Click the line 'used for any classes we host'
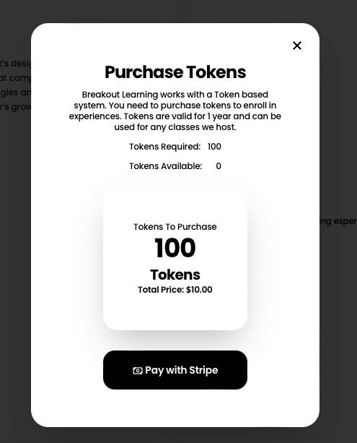357x443 pixels. point(175,127)
